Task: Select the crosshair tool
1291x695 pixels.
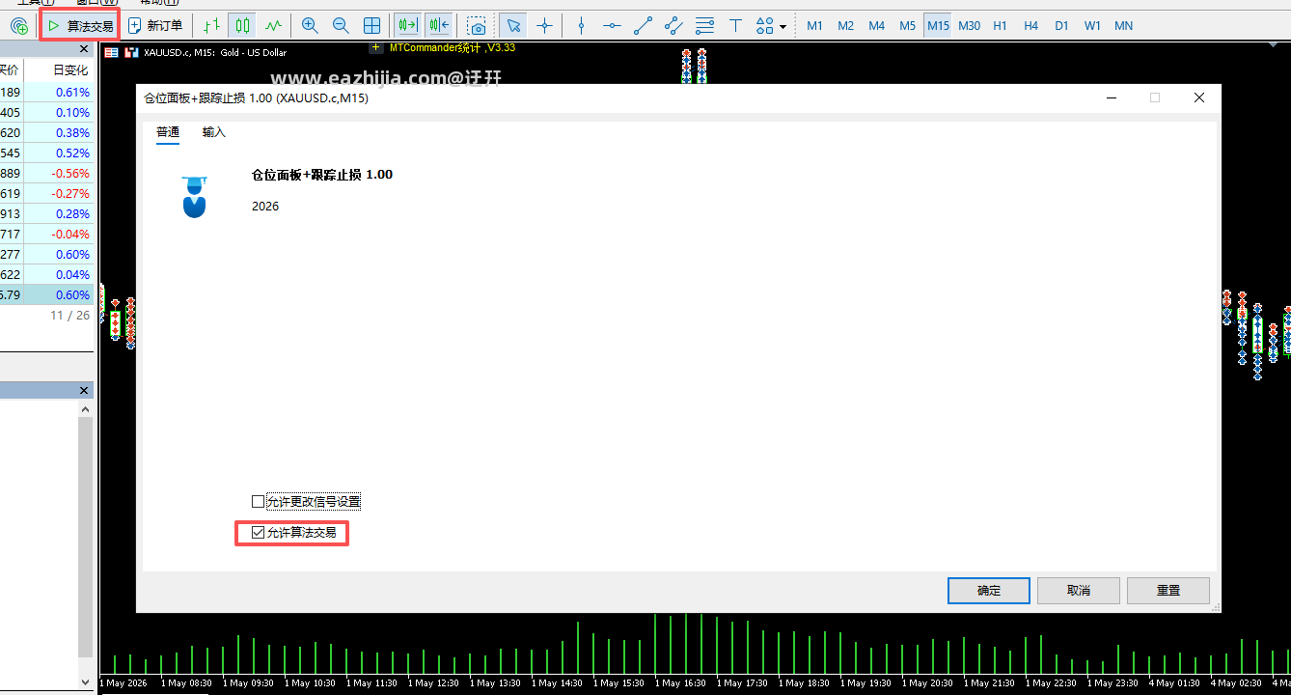Action: click(544, 26)
